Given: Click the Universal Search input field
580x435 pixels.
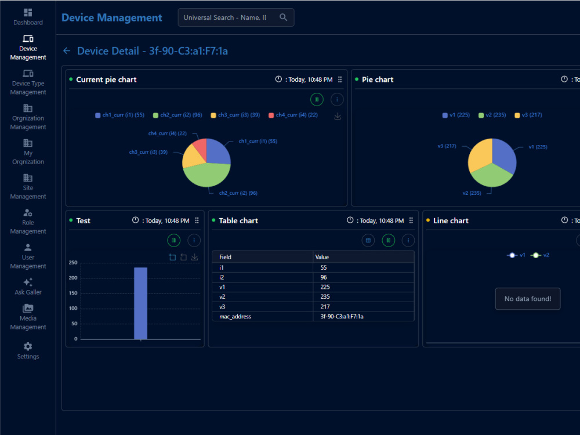Looking at the screenshot, I should click(236, 17).
